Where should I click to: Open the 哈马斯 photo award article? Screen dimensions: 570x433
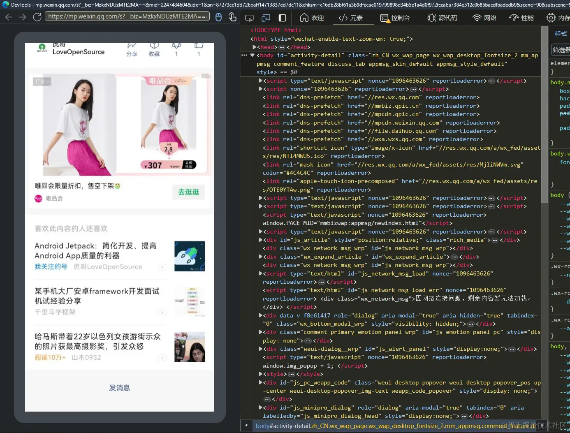click(x=97, y=341)
